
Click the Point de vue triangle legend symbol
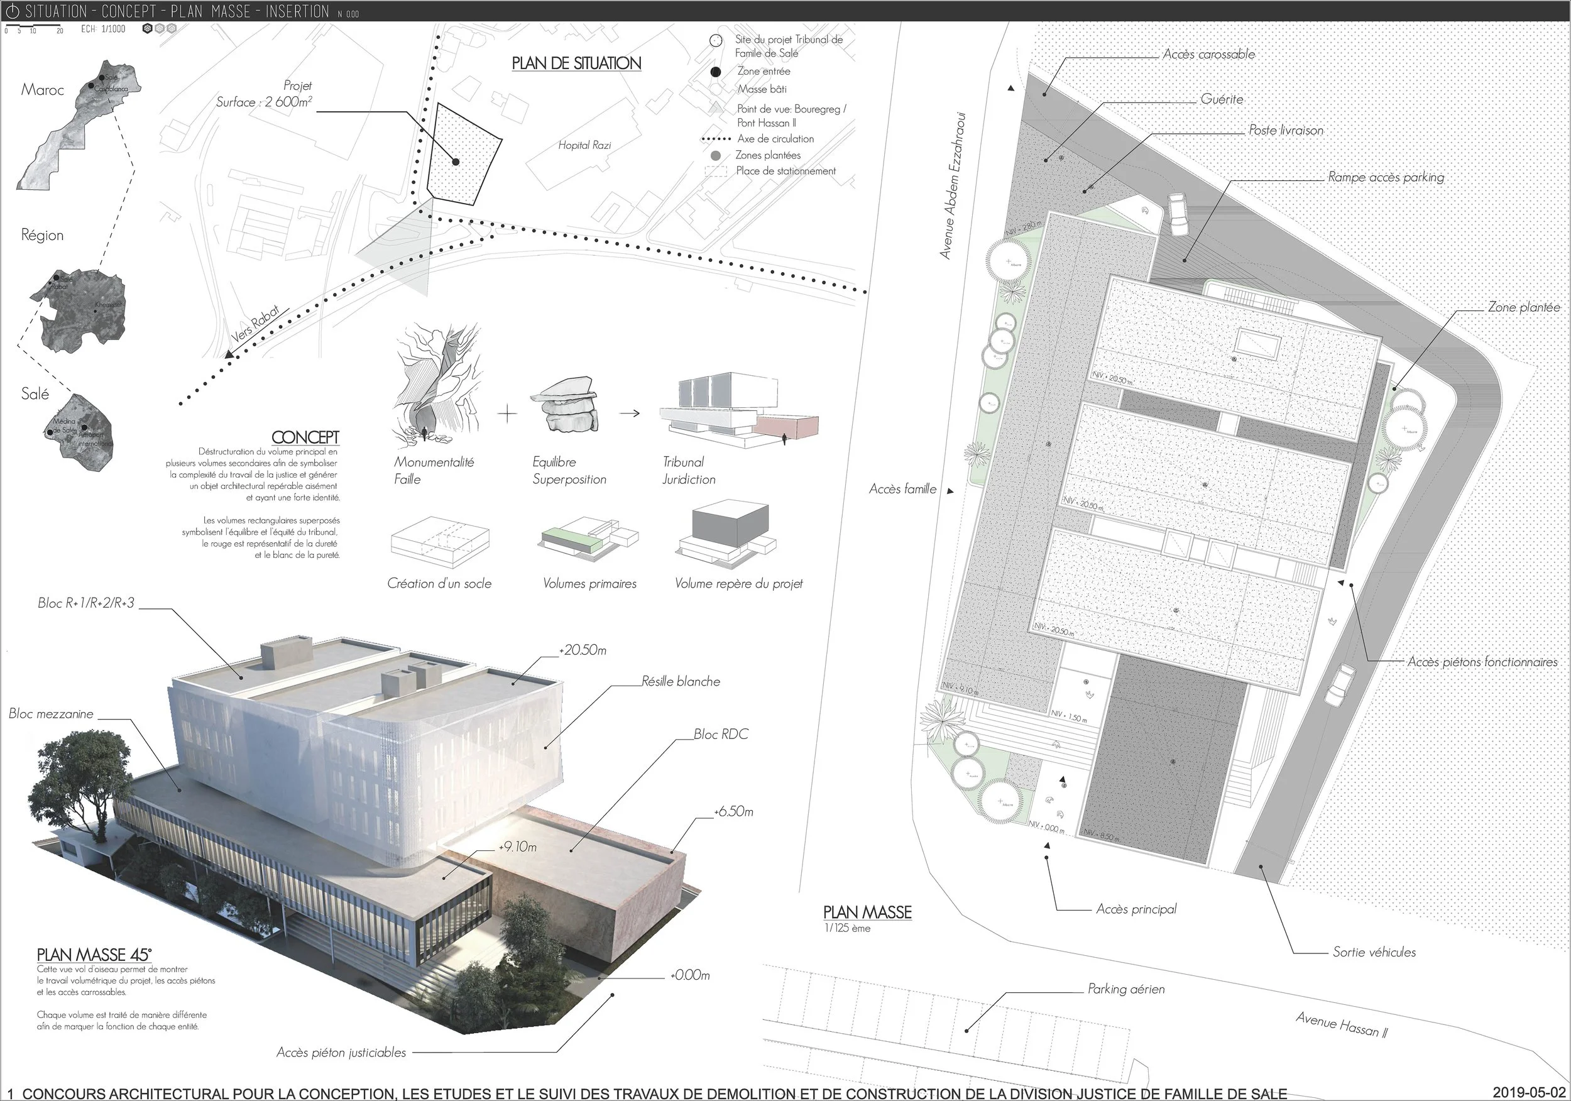coord(716,108)
